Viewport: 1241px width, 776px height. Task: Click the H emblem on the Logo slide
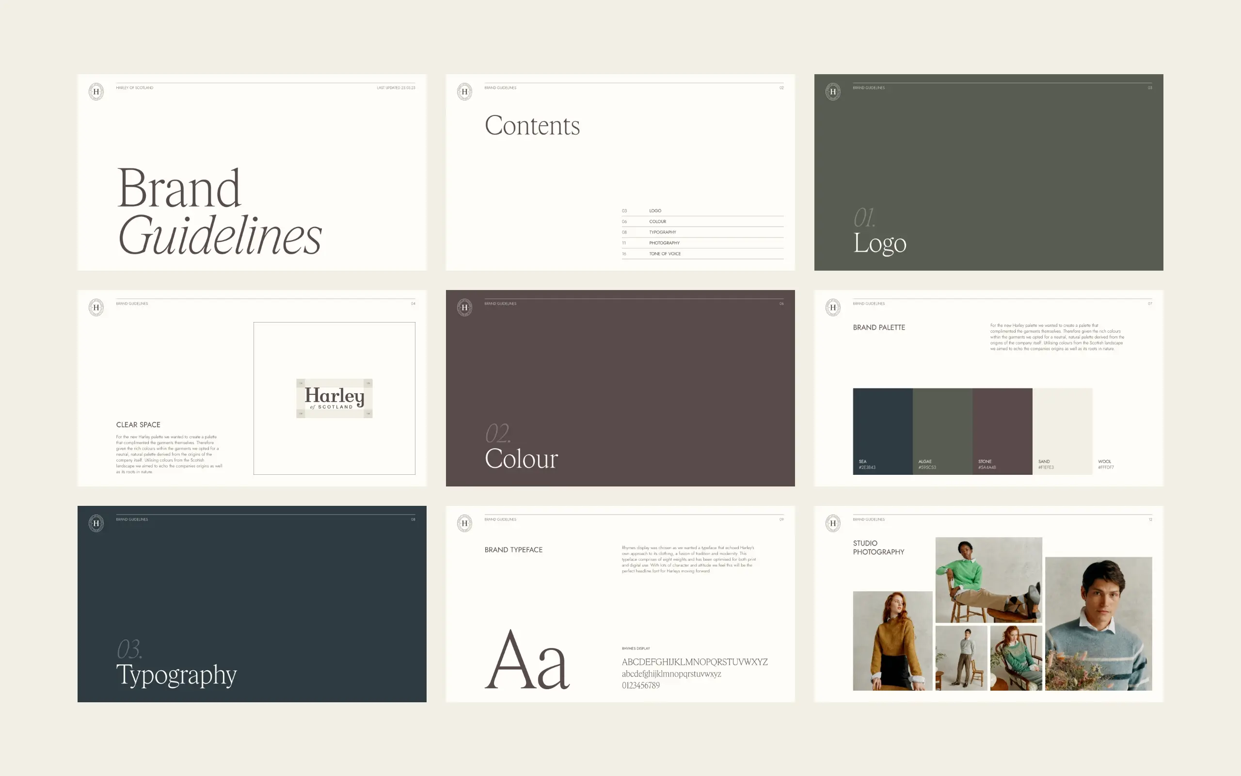point(833,92)
